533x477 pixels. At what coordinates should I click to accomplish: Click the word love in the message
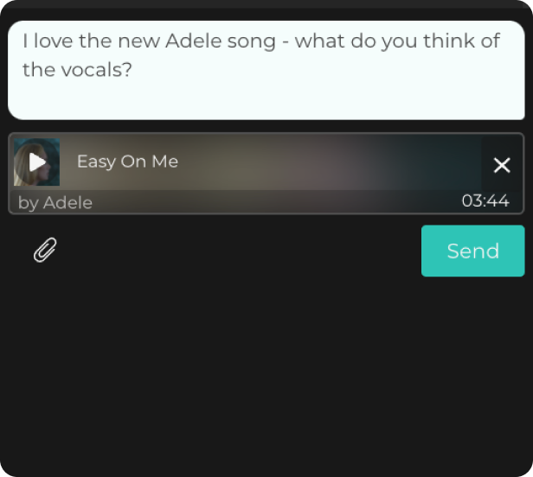(54, 41)
